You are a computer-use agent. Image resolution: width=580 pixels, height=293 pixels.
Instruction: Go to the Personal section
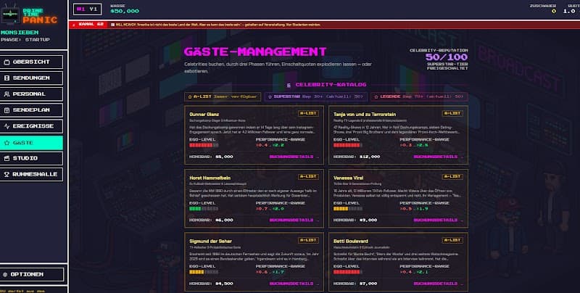tap(31, 94)
